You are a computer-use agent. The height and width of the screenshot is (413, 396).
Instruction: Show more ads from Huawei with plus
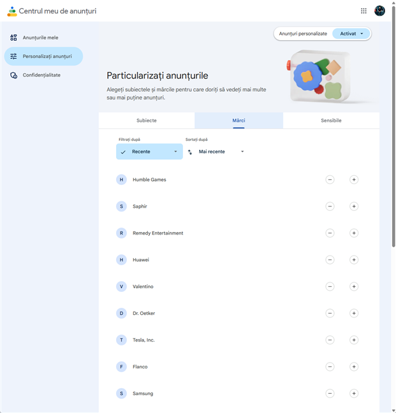coord(354,260)
